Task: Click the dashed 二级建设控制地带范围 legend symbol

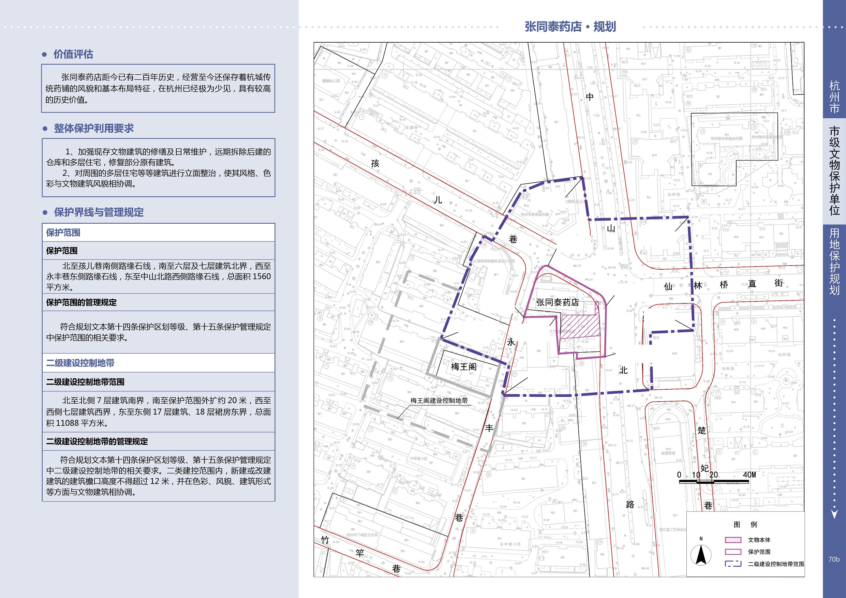Action: pyautogui.click(x=732, y=564)
